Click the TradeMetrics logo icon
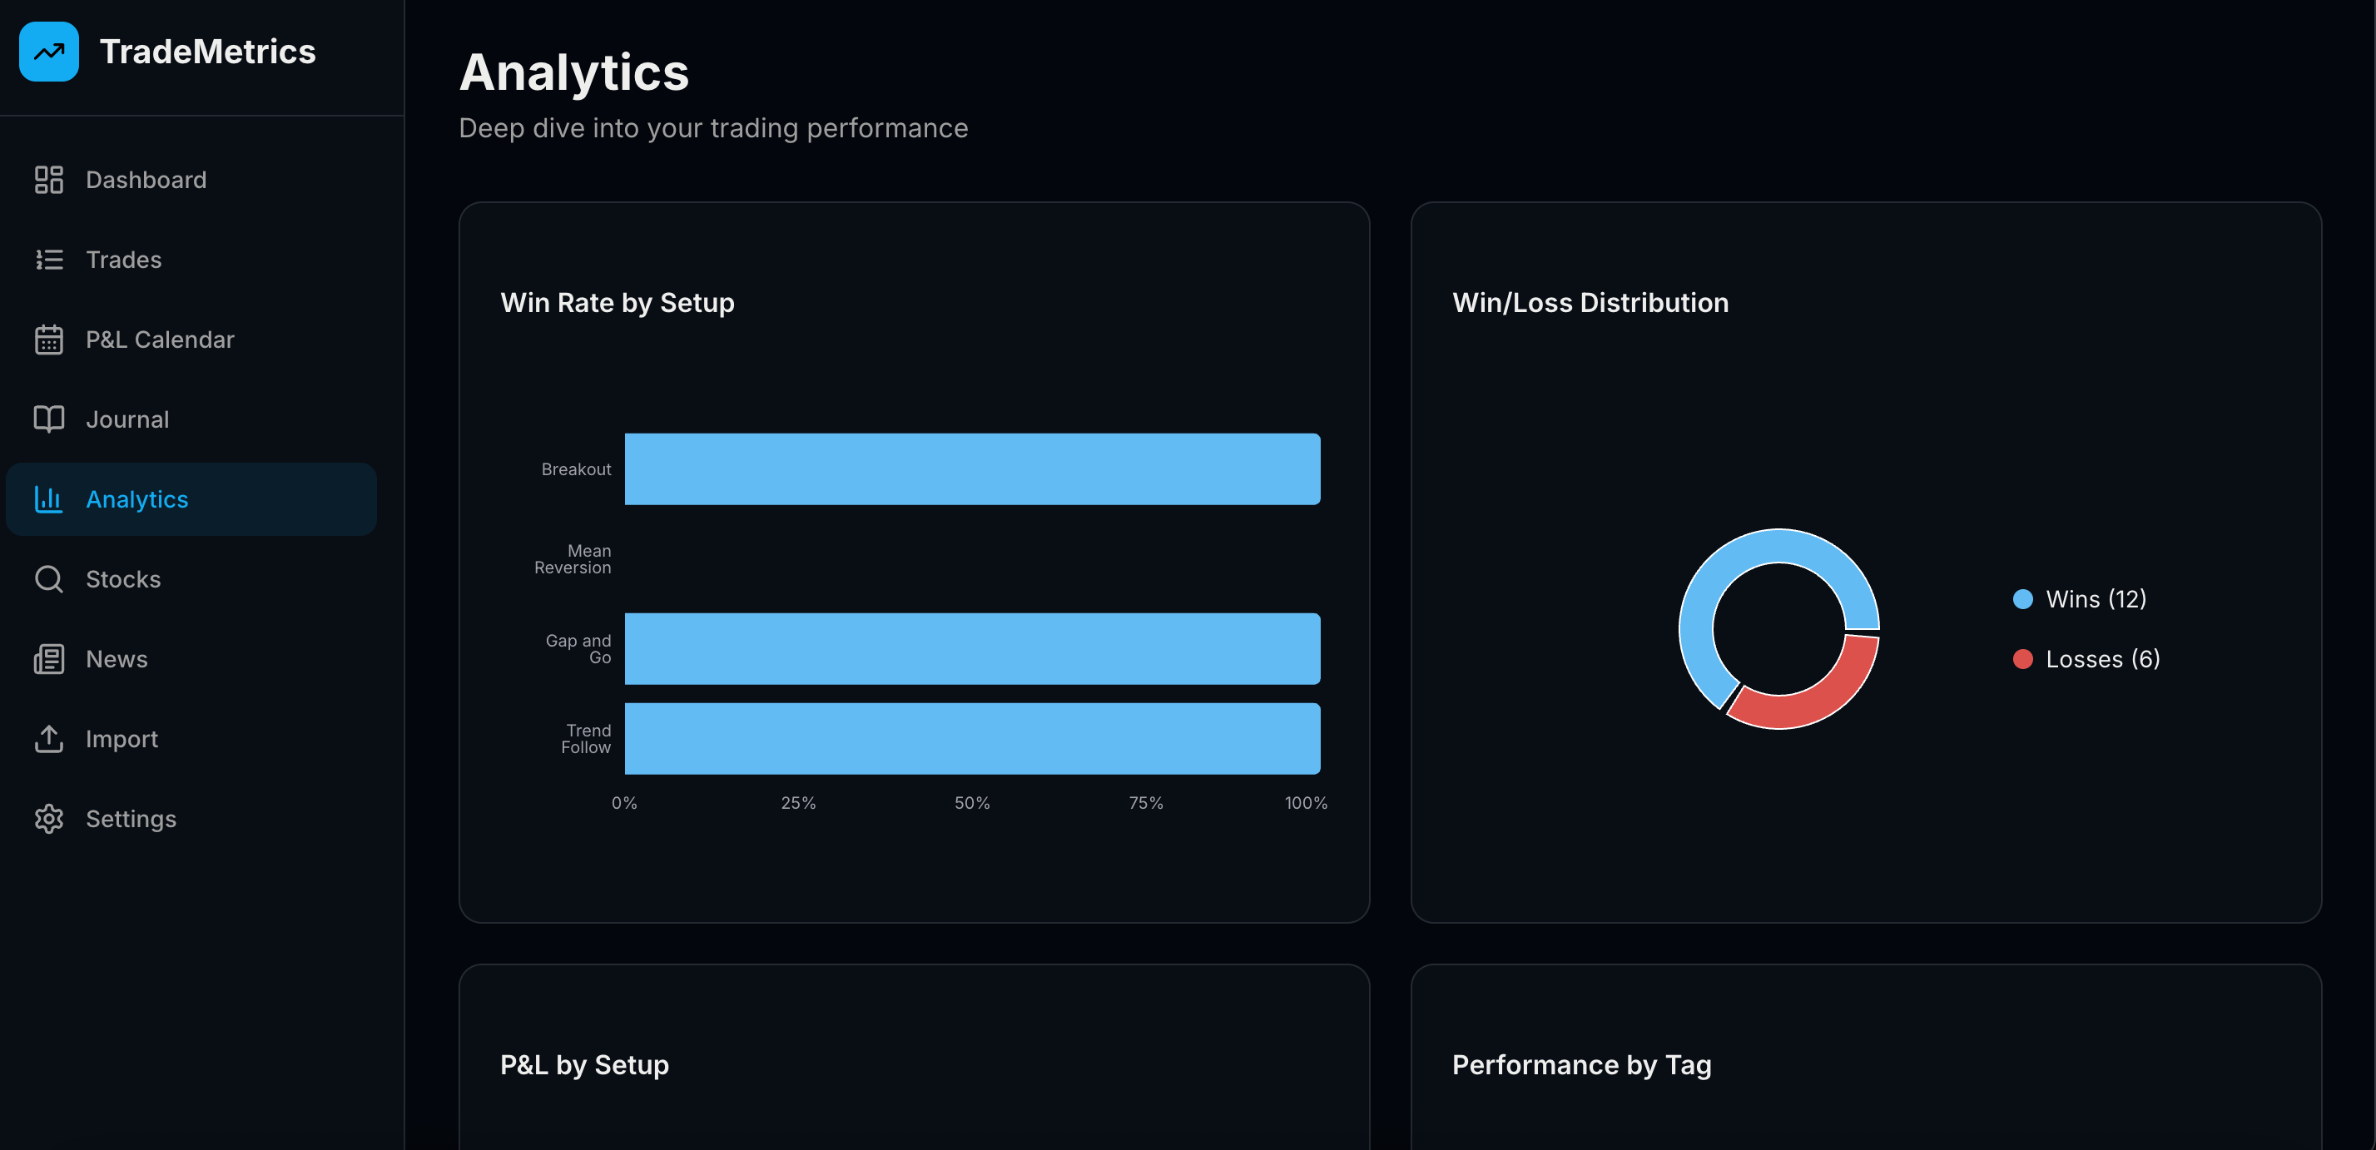The image size is (2376, 1150). tap(48, 52)
